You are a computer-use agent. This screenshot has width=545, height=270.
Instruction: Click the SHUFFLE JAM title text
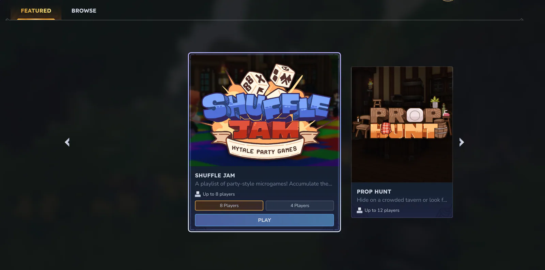click(x=215, y=176)
